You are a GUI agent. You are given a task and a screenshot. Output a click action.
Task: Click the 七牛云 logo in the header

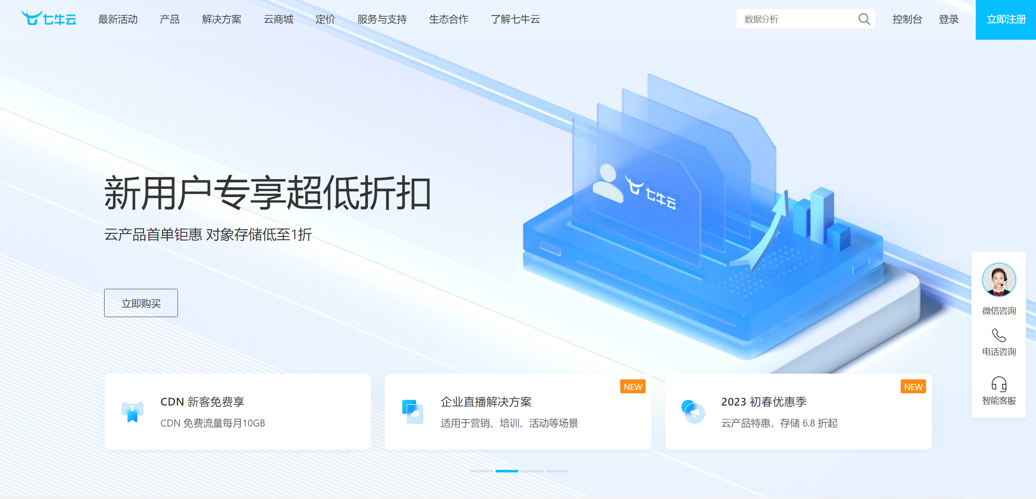point(48,18)
